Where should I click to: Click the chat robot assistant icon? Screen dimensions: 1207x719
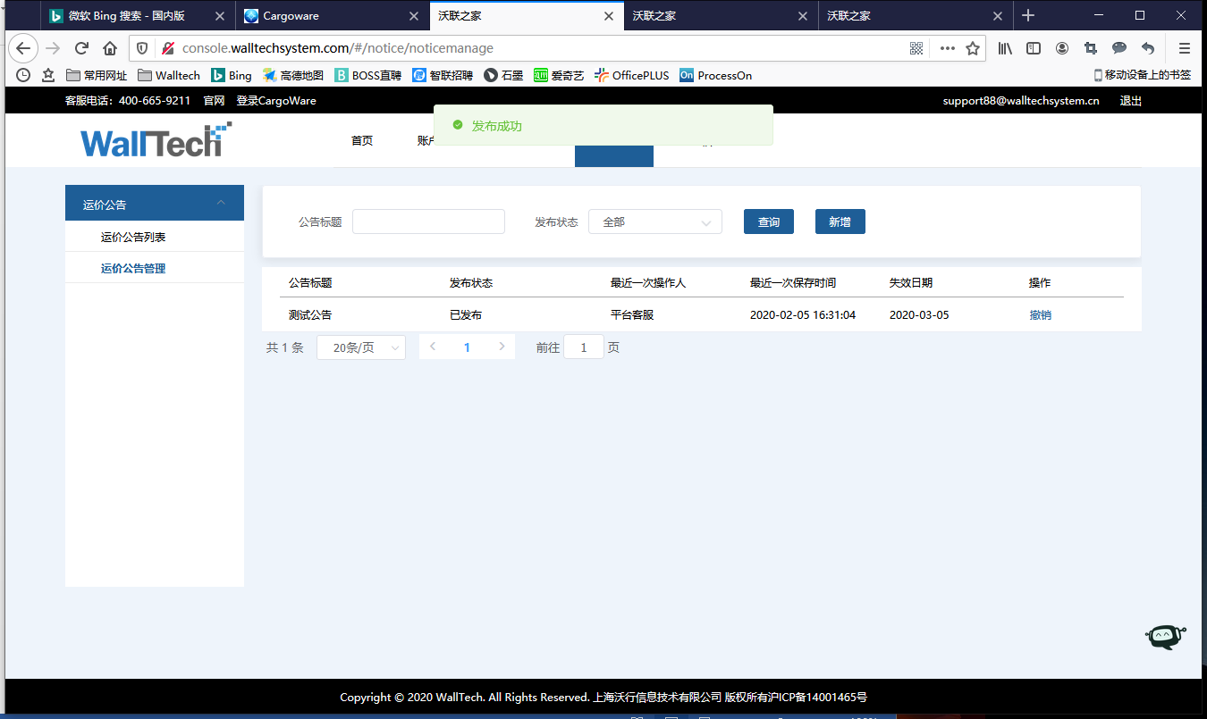click(x=1164, y=637)
